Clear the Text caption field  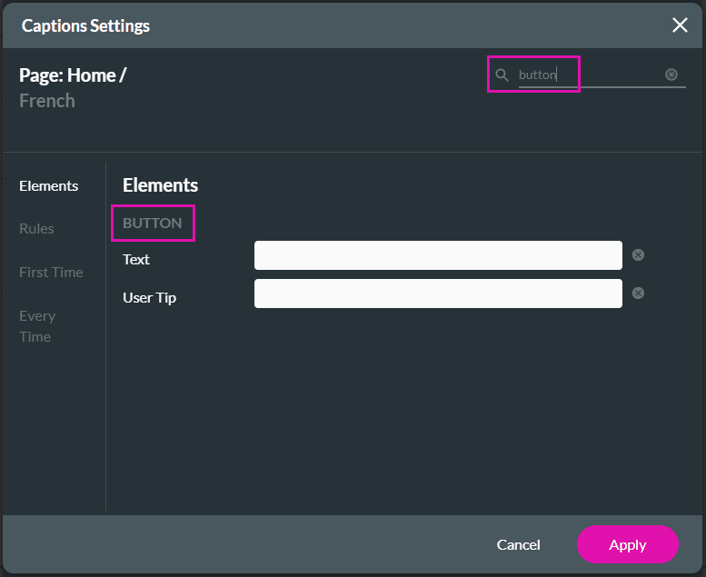(638, 255)
